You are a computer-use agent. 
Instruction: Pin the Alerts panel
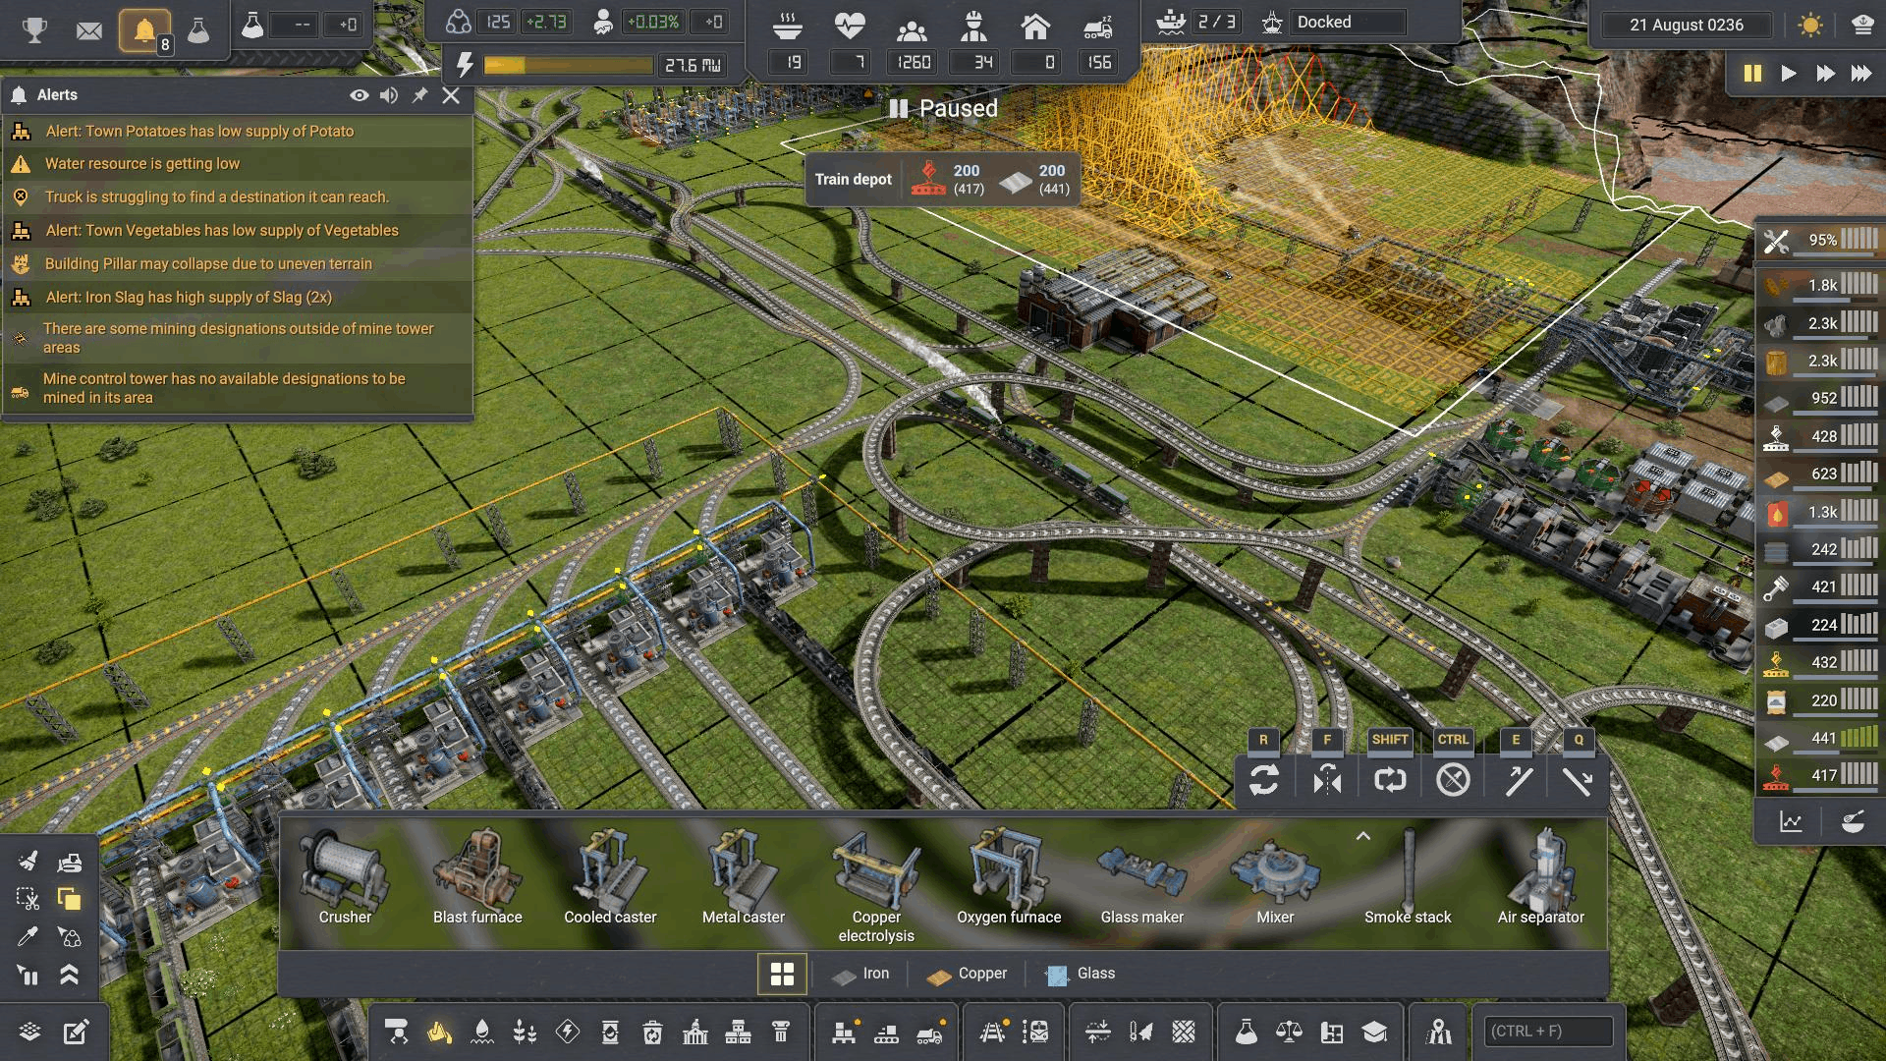[x=419, y=95]
